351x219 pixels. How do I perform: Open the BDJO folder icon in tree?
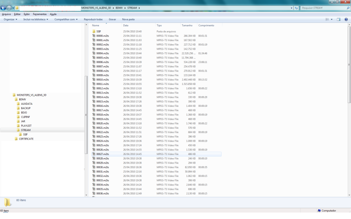click(19, 112)
